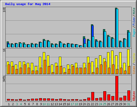Screen dimensions: 137x107
Task: Click the KBytes legend label
Action: tap(134, 96)
